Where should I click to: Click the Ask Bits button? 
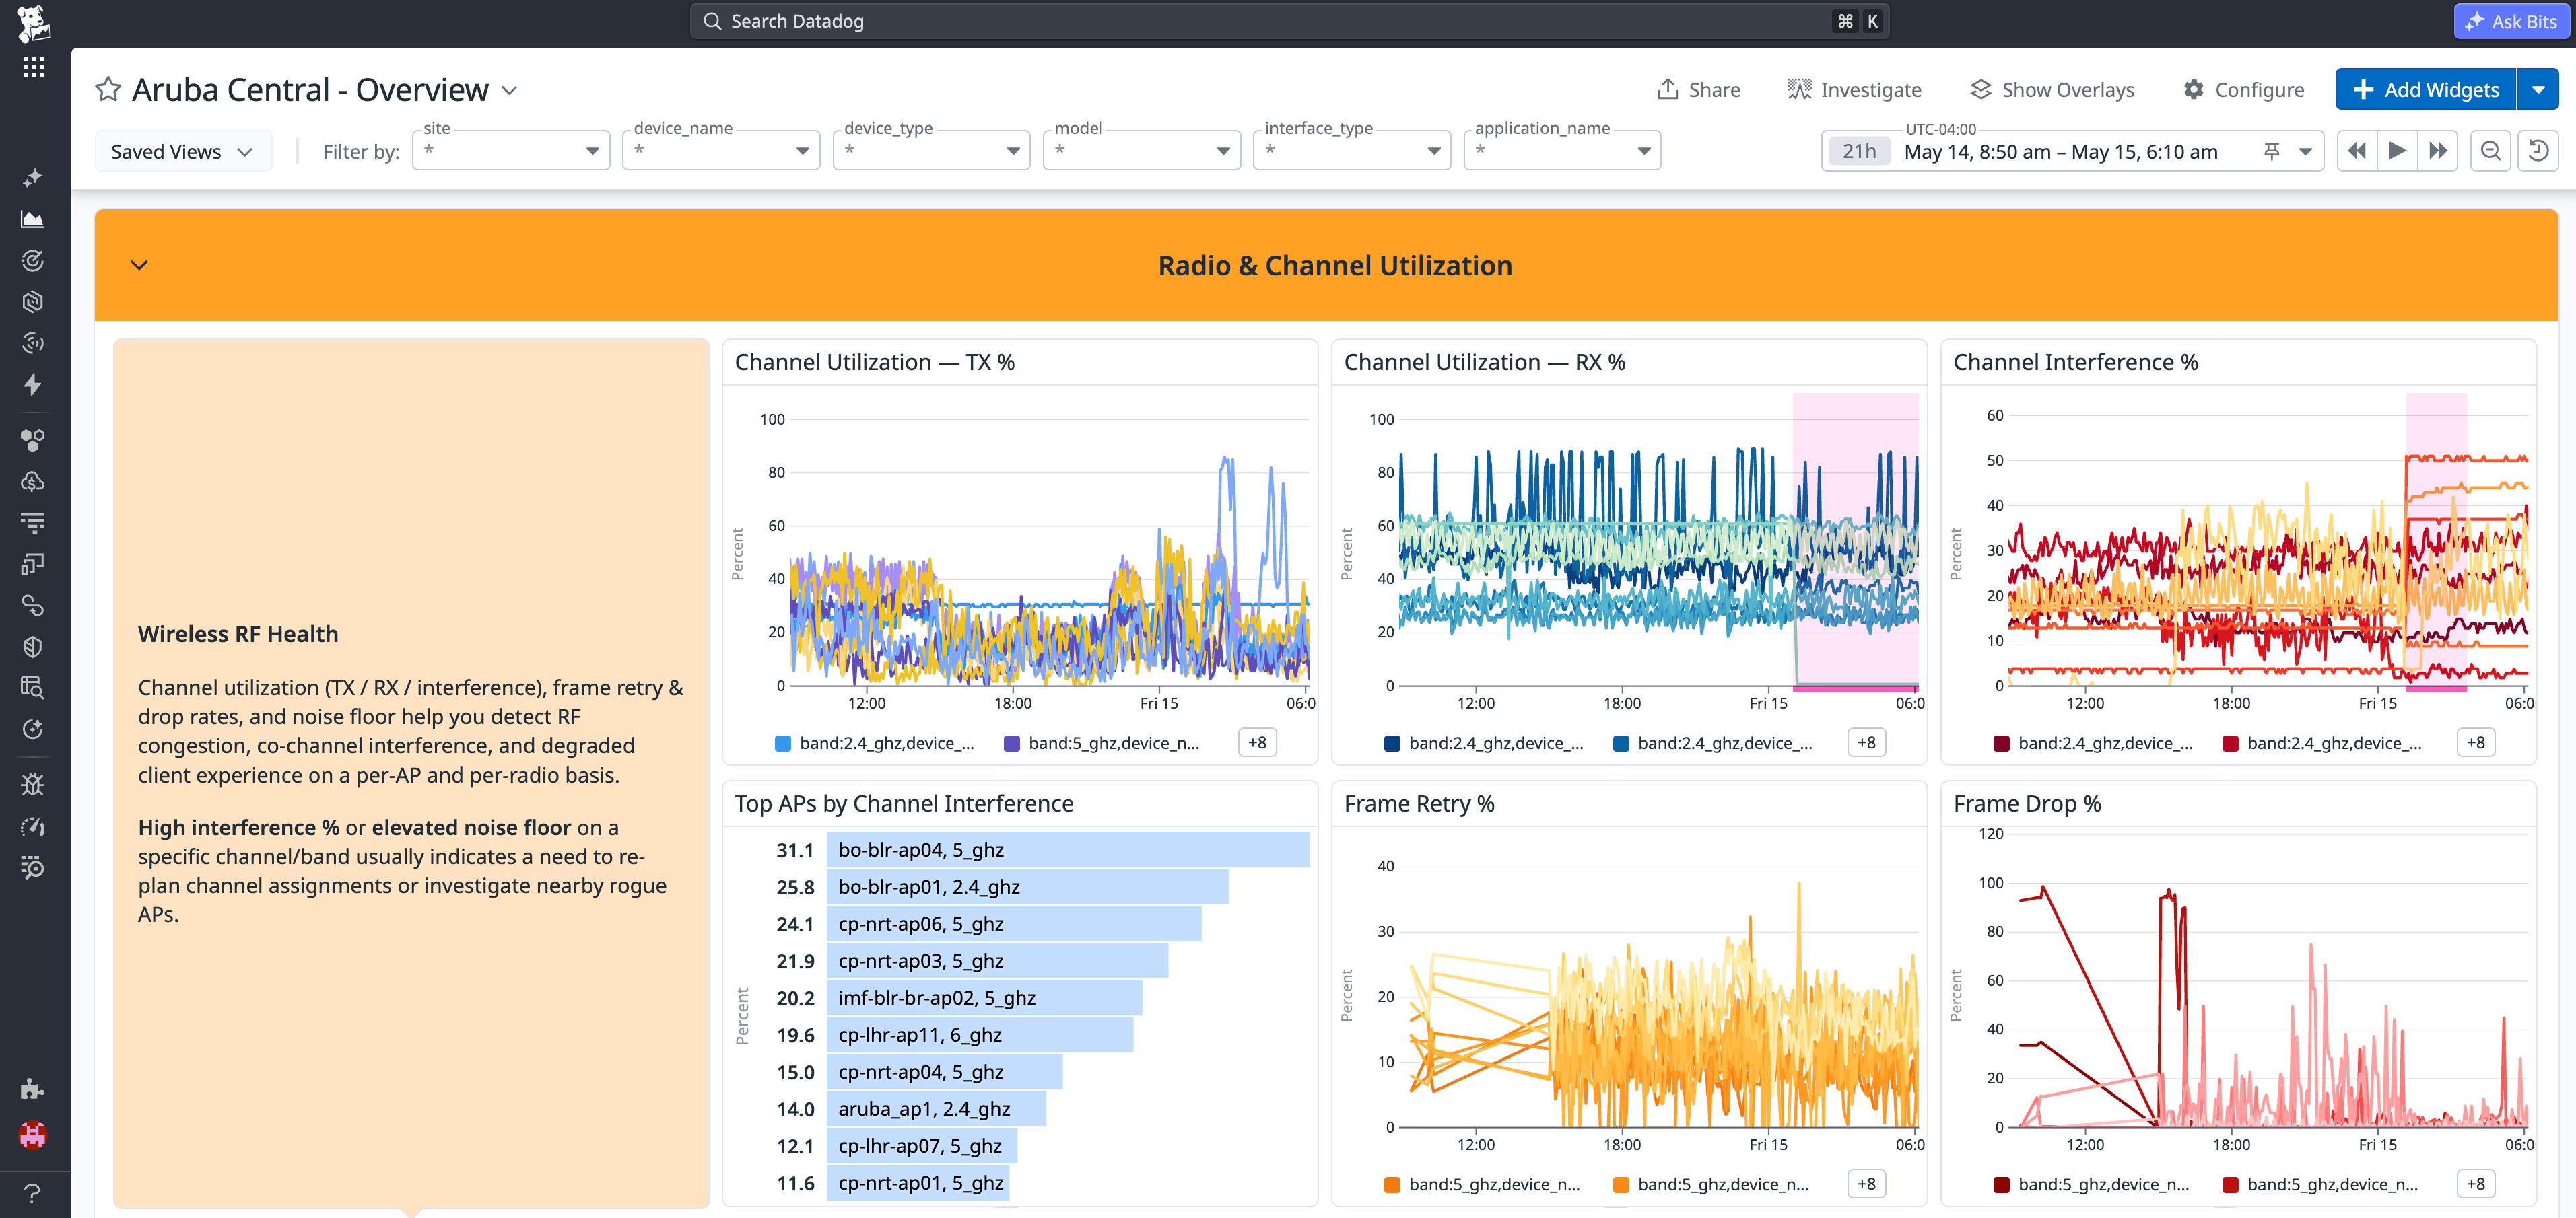(2511, 21)
